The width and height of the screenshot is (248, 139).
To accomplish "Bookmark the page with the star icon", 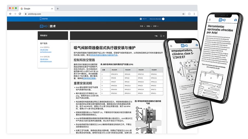I will [x=184, y=14].
